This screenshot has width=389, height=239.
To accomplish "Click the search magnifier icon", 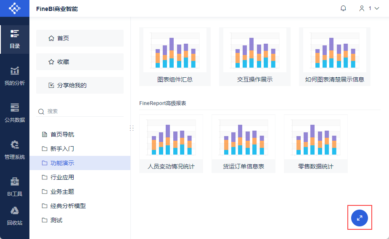I will click(41, 111).
